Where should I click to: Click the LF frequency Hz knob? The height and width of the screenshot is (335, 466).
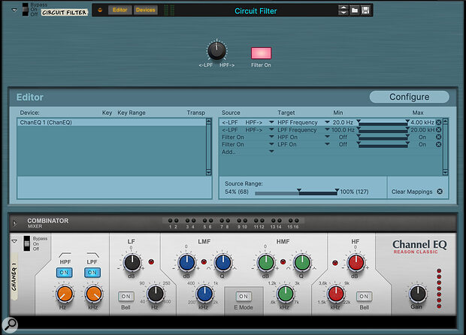(x=156, y=294)
